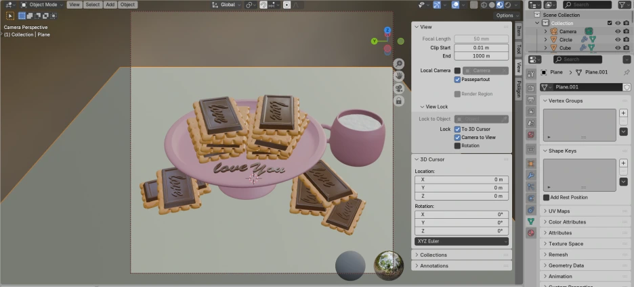The width and height of the screenshot is (634, 287).
Task: Expand the Annotations panel
Action: [461, 265]
